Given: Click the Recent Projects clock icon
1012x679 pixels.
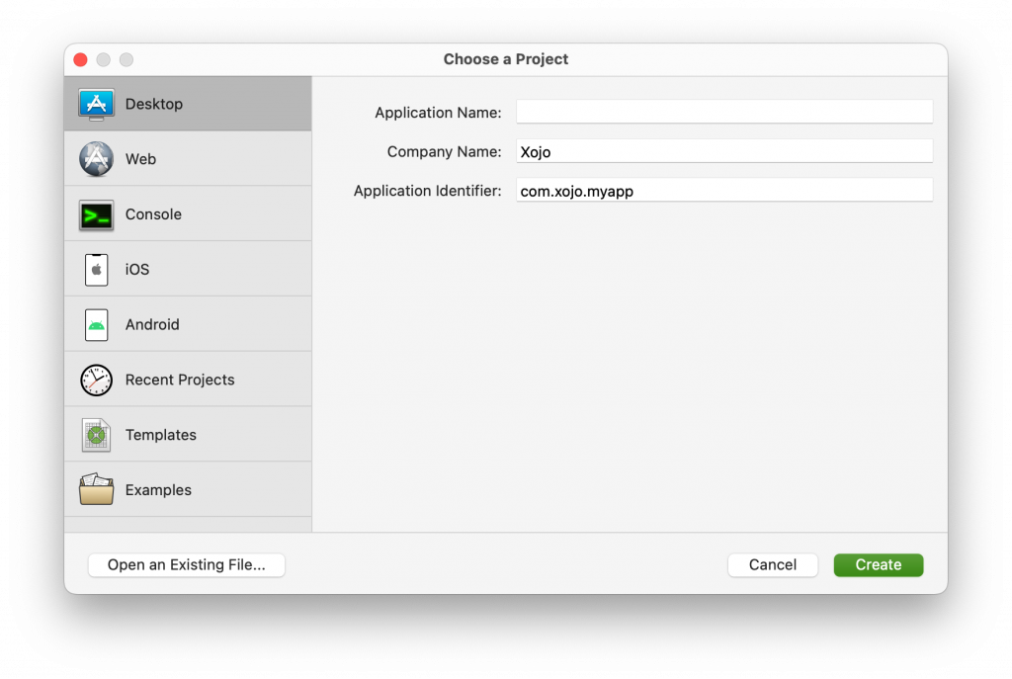Looking at the screenshot, I should (96, 380).
